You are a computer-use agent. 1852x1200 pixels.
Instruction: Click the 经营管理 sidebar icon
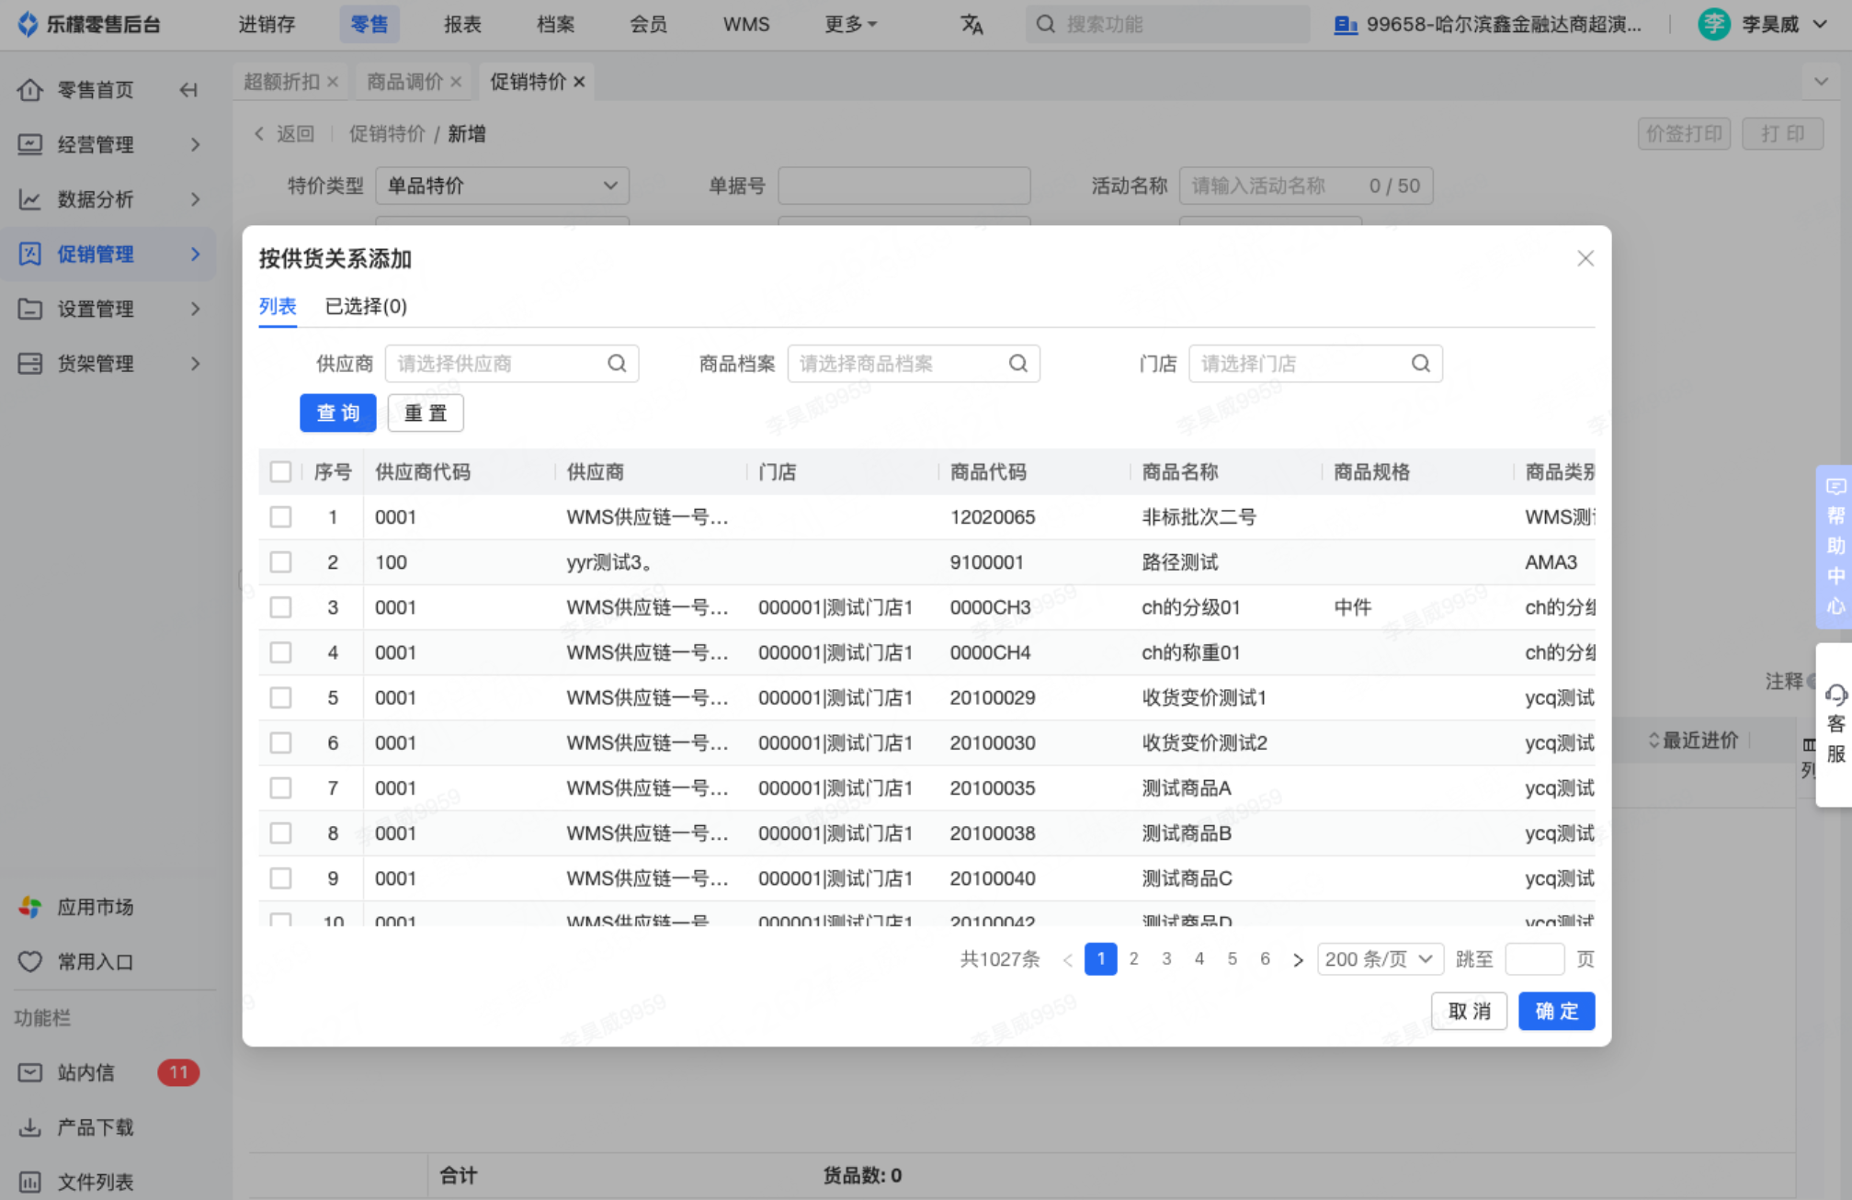pyautogui.click(x=30, y=144)
